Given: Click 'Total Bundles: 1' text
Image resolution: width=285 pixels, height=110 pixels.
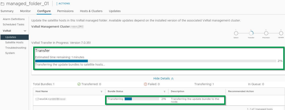Looking at the screenshot, I should click(x=44, y=84).
